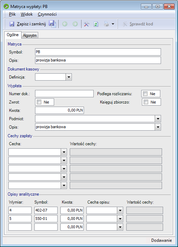The image size is (178, 247).
Task: Click the Symbol field containing 402-07
Action: pyautogui.click(x=46, y=210)
